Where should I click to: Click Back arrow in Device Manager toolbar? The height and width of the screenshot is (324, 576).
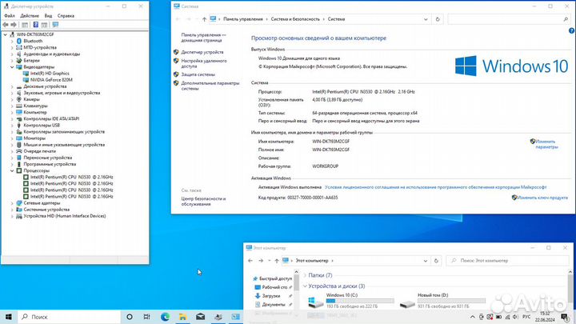5,25
